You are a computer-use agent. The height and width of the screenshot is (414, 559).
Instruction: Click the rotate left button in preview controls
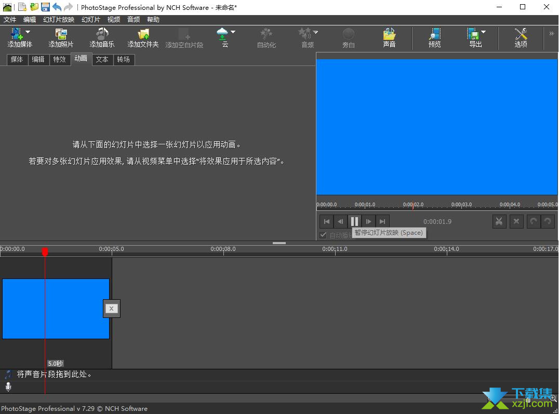pos(534,221)
